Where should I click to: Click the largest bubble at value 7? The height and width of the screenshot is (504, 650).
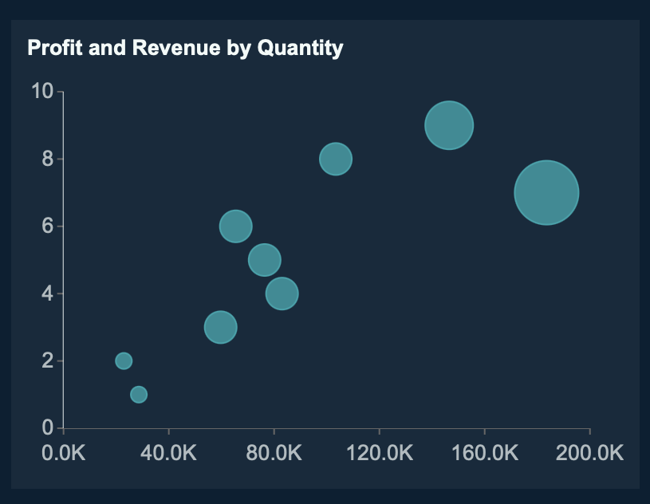tap(546, 193)
